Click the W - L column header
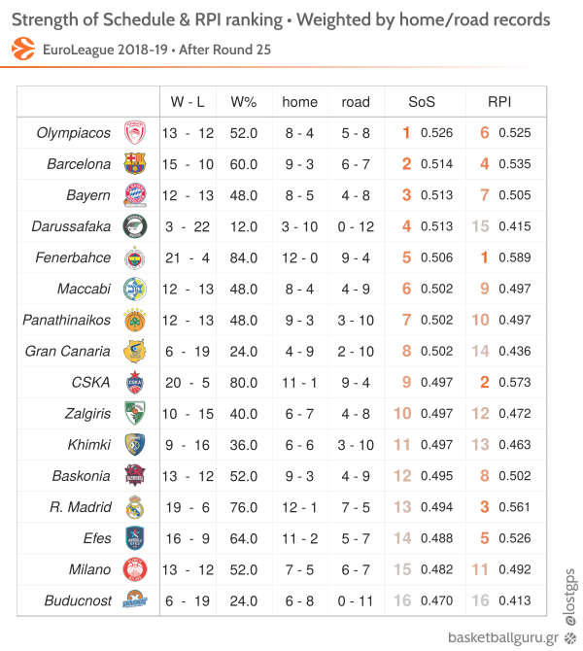Viewport: 583px width, 651px height. coord(188,102)
